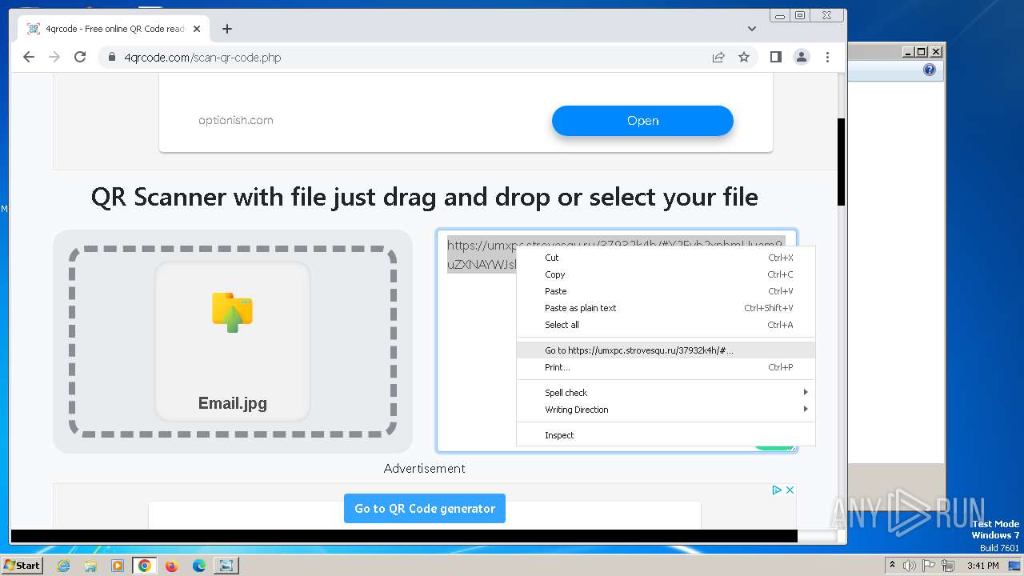Click the 3:41 PM taskbar clock

(x=982, y=566)
